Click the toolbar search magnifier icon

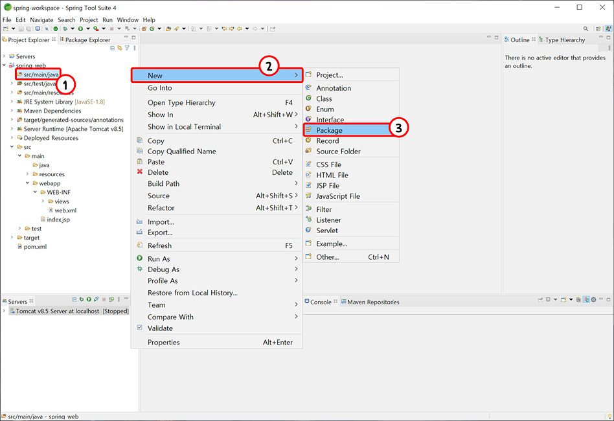click(586, 28)
